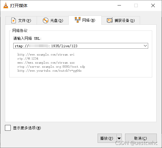
Task: Expand the network URL history dropdown
Action: pos(145,46)
